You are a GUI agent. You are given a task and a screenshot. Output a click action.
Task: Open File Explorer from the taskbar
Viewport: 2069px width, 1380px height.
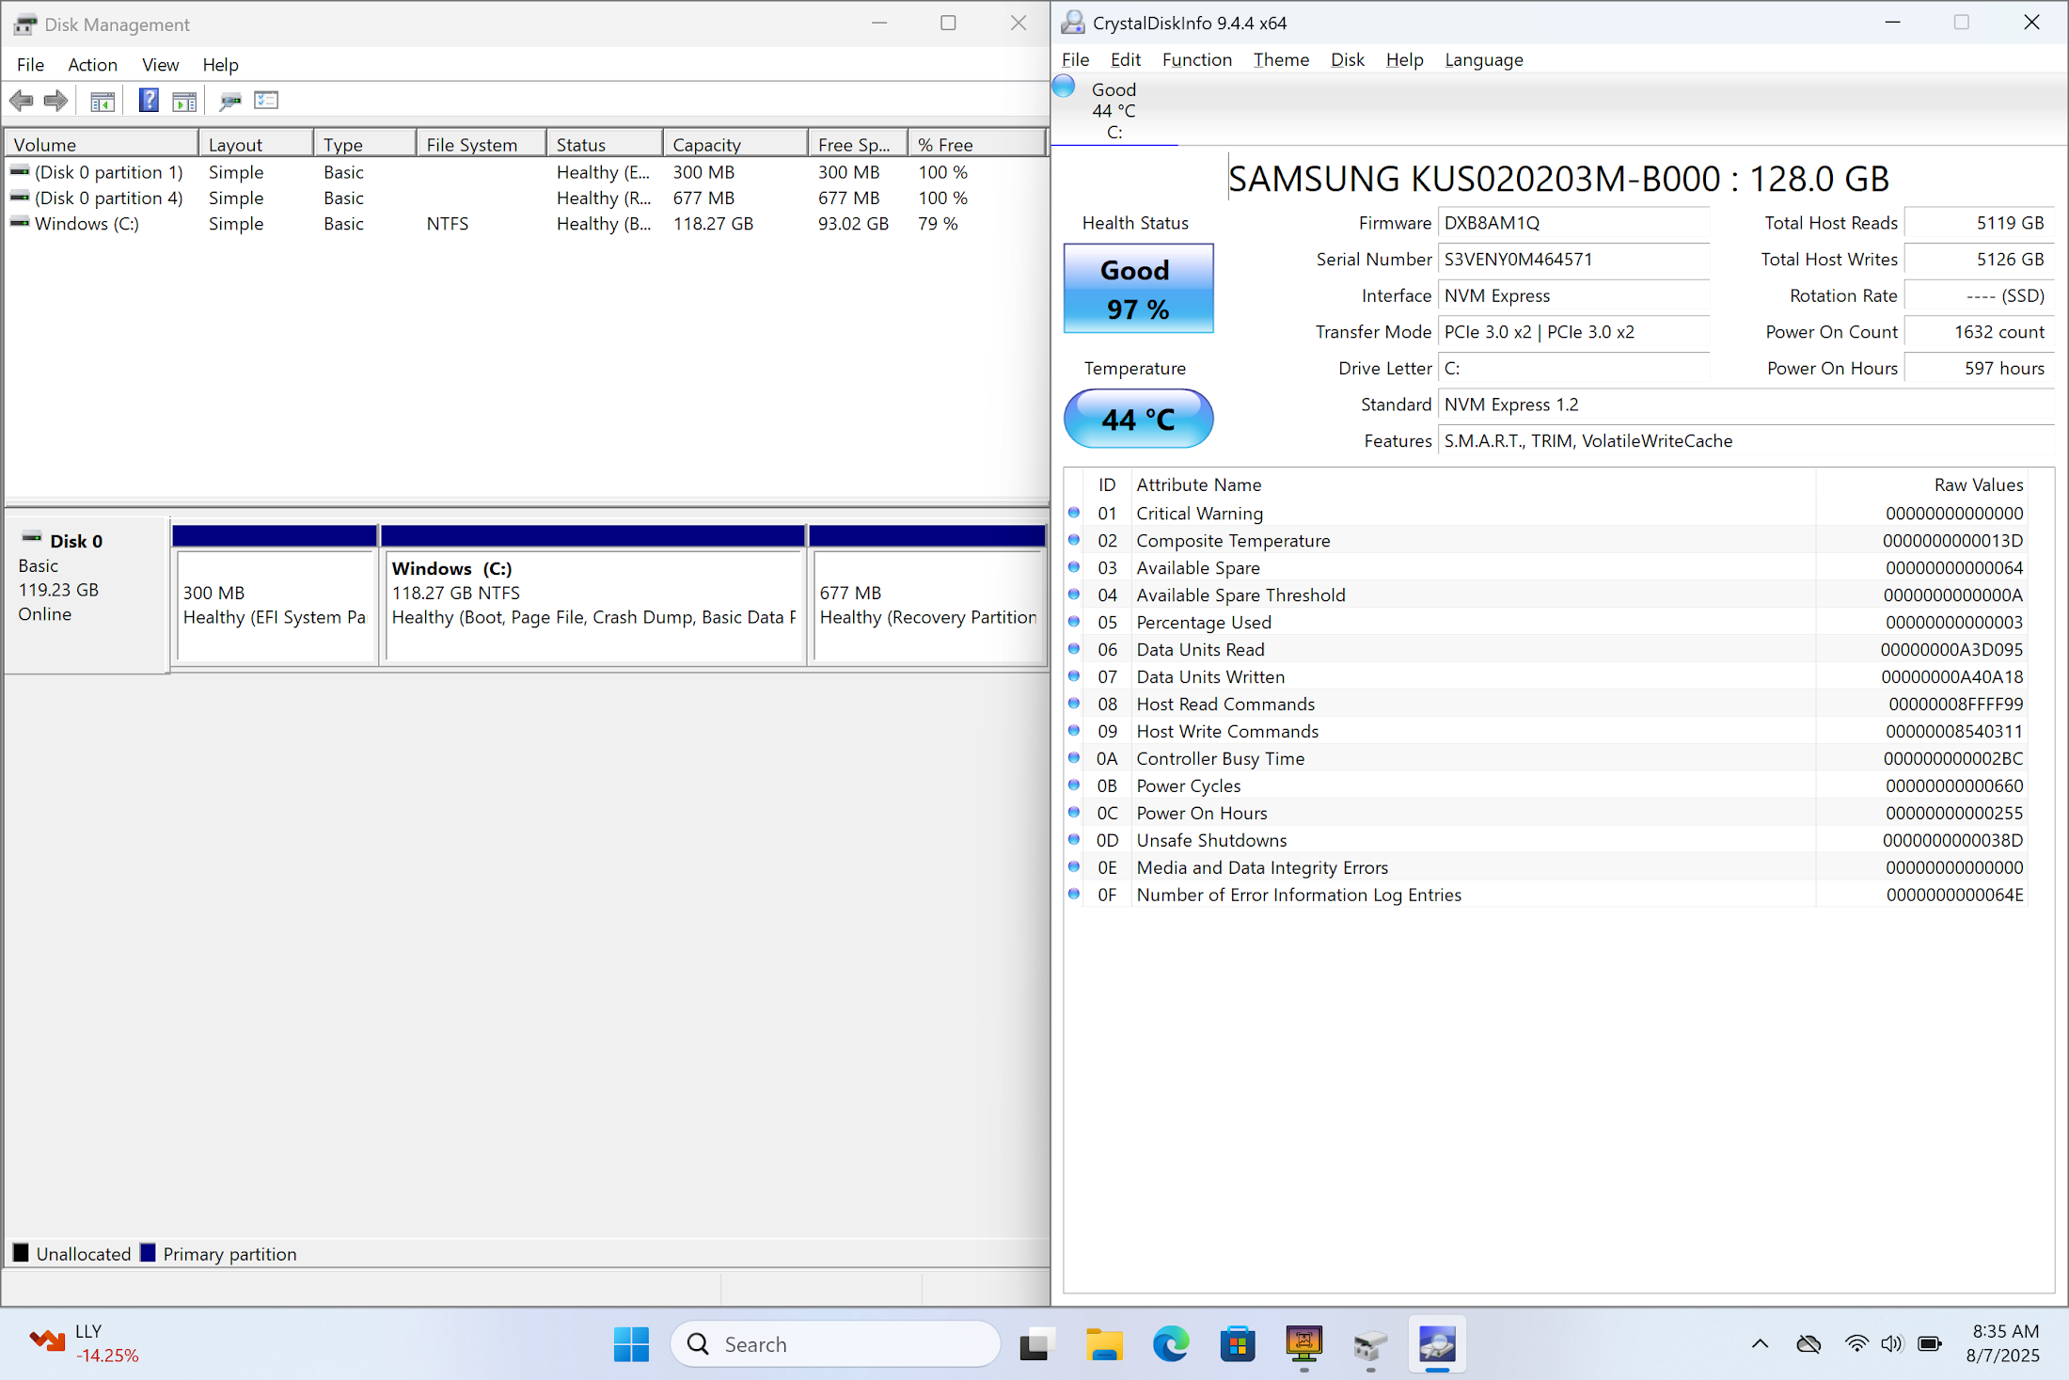[1104, 1344]
